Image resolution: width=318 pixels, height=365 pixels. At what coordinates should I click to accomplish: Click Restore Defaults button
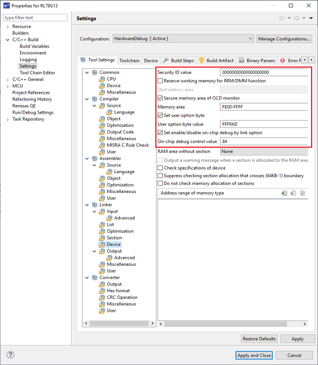pos(259,339)
